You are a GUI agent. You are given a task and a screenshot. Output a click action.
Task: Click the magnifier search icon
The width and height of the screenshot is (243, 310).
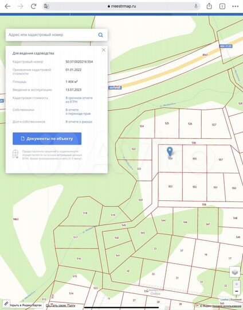click(x=100, y=35)
